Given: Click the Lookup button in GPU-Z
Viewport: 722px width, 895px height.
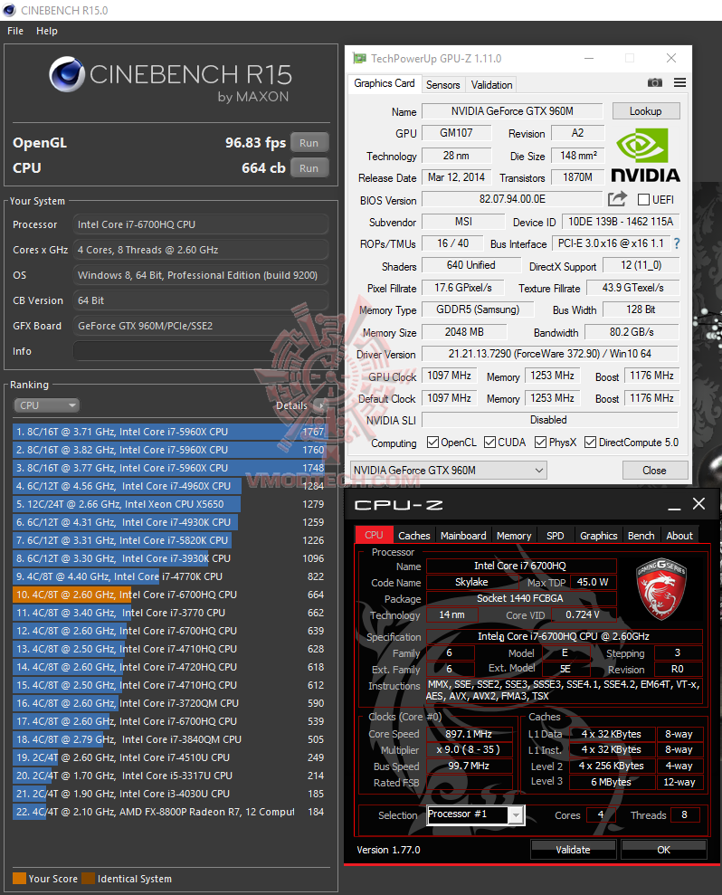Looking at the screenshot, I should 645,111.
